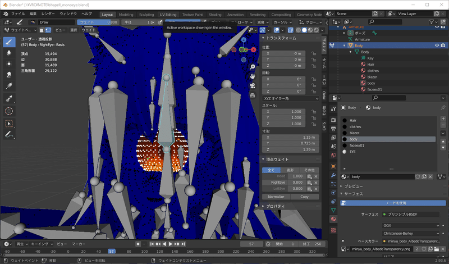Select the Blur tool in toolbar
Screen dimensions: 449x264
pyautogui.click(x=9, y=53)
